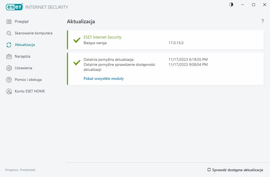Click the ESET Internet Security product title
The image size is (270, 177).
coord(102,37)
